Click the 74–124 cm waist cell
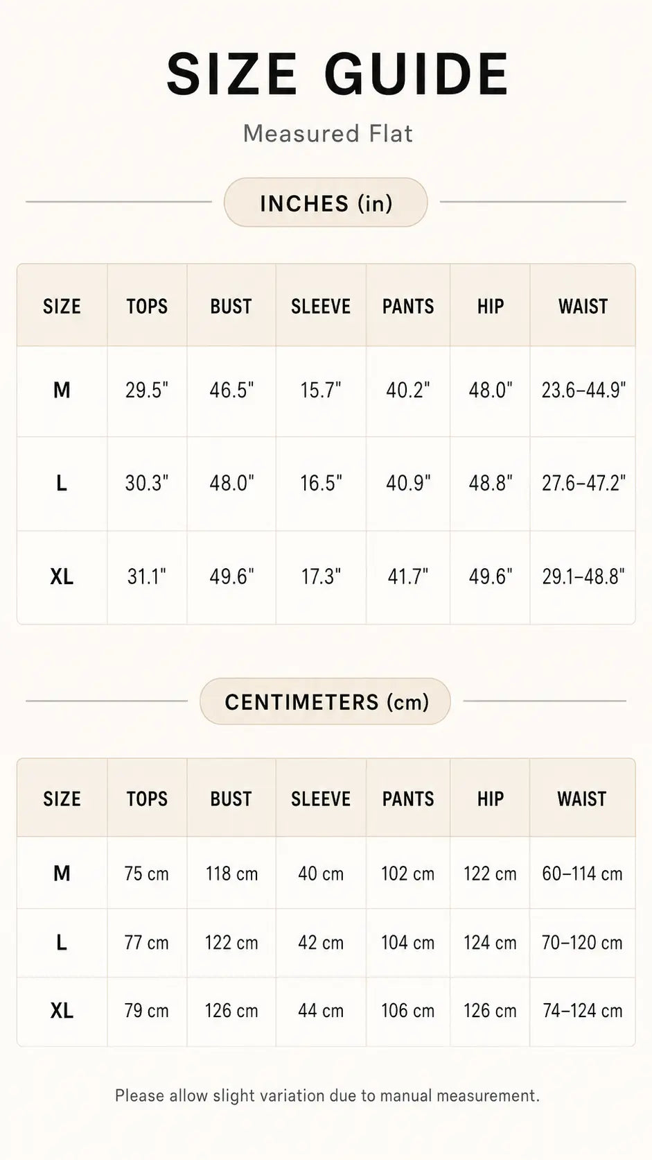The width and height of the screenshot is (652, 1160). pyautogui.click(x=583, y=1011)
